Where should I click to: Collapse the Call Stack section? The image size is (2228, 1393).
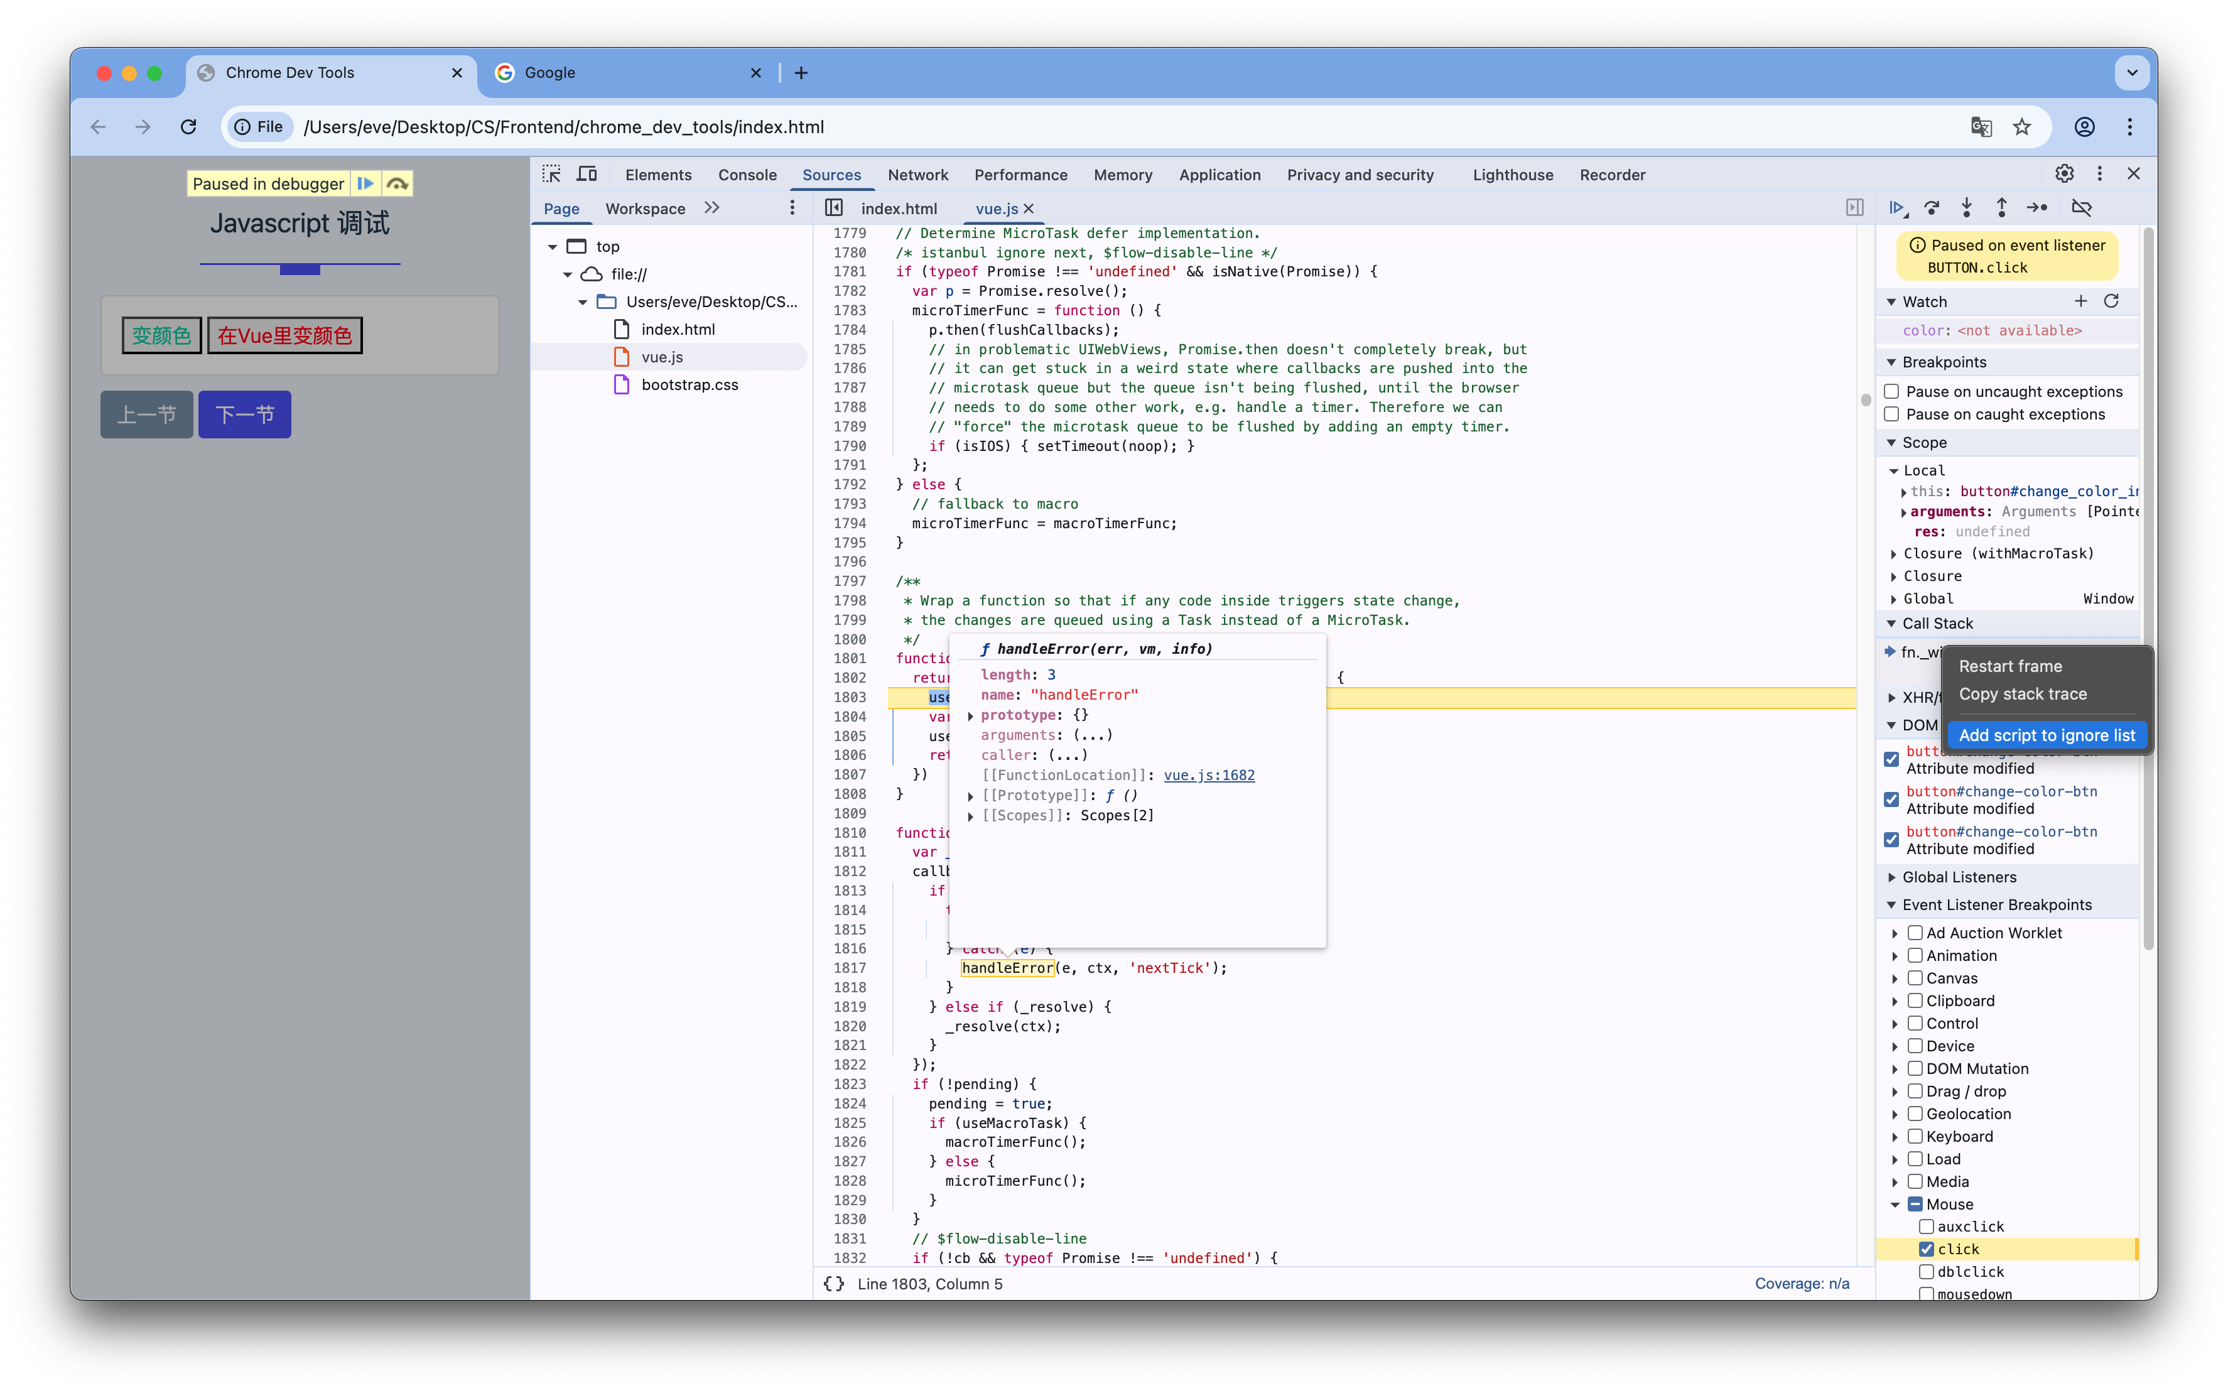pos(1893,623)
